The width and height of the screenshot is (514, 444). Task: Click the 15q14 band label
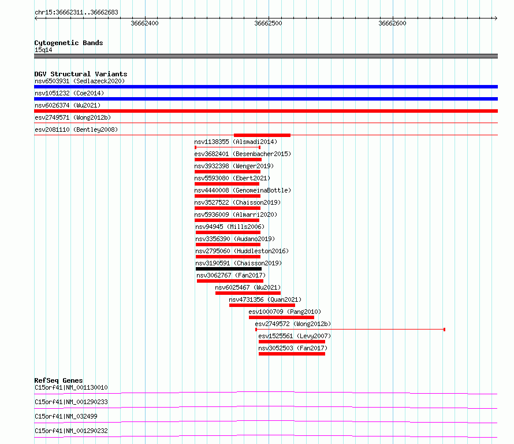[x=43, y=50]
